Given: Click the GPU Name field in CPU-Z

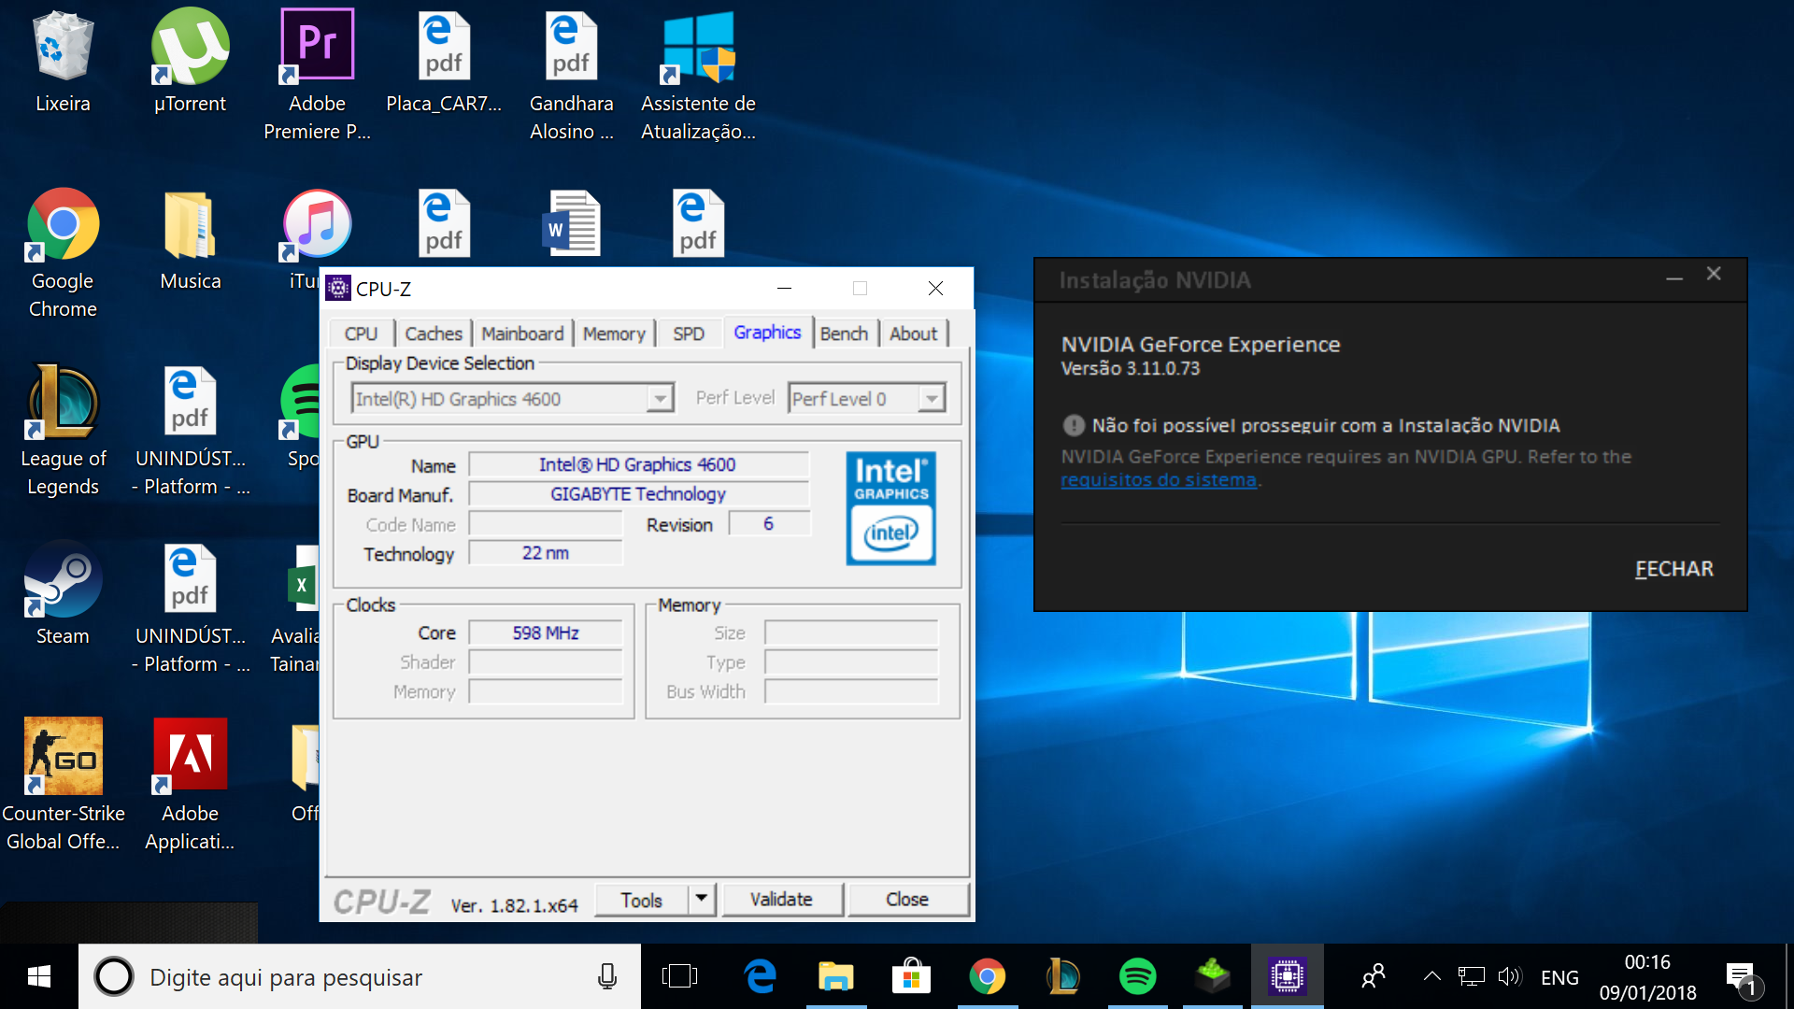Looking at the screenshot, I should (637, 464).
